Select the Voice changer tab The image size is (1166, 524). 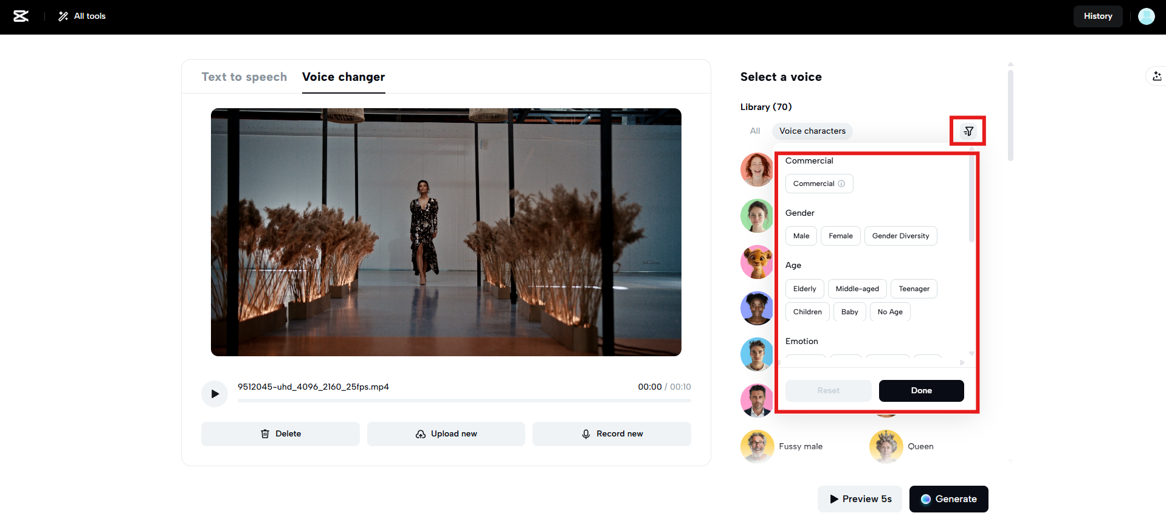[x=343, y=77]
